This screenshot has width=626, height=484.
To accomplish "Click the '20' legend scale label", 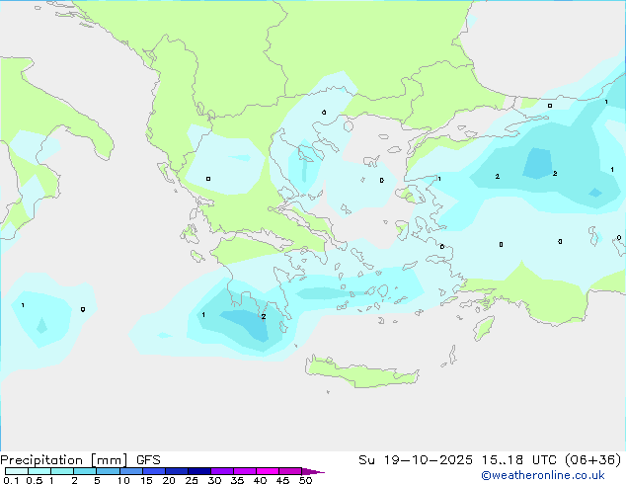I will 169,480.
